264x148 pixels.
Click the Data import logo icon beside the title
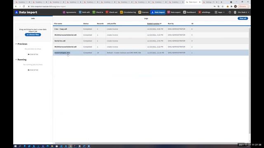click(x=16, y=12)
